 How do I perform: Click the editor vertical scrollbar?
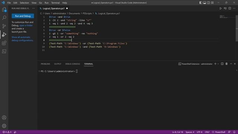point(237,28)
